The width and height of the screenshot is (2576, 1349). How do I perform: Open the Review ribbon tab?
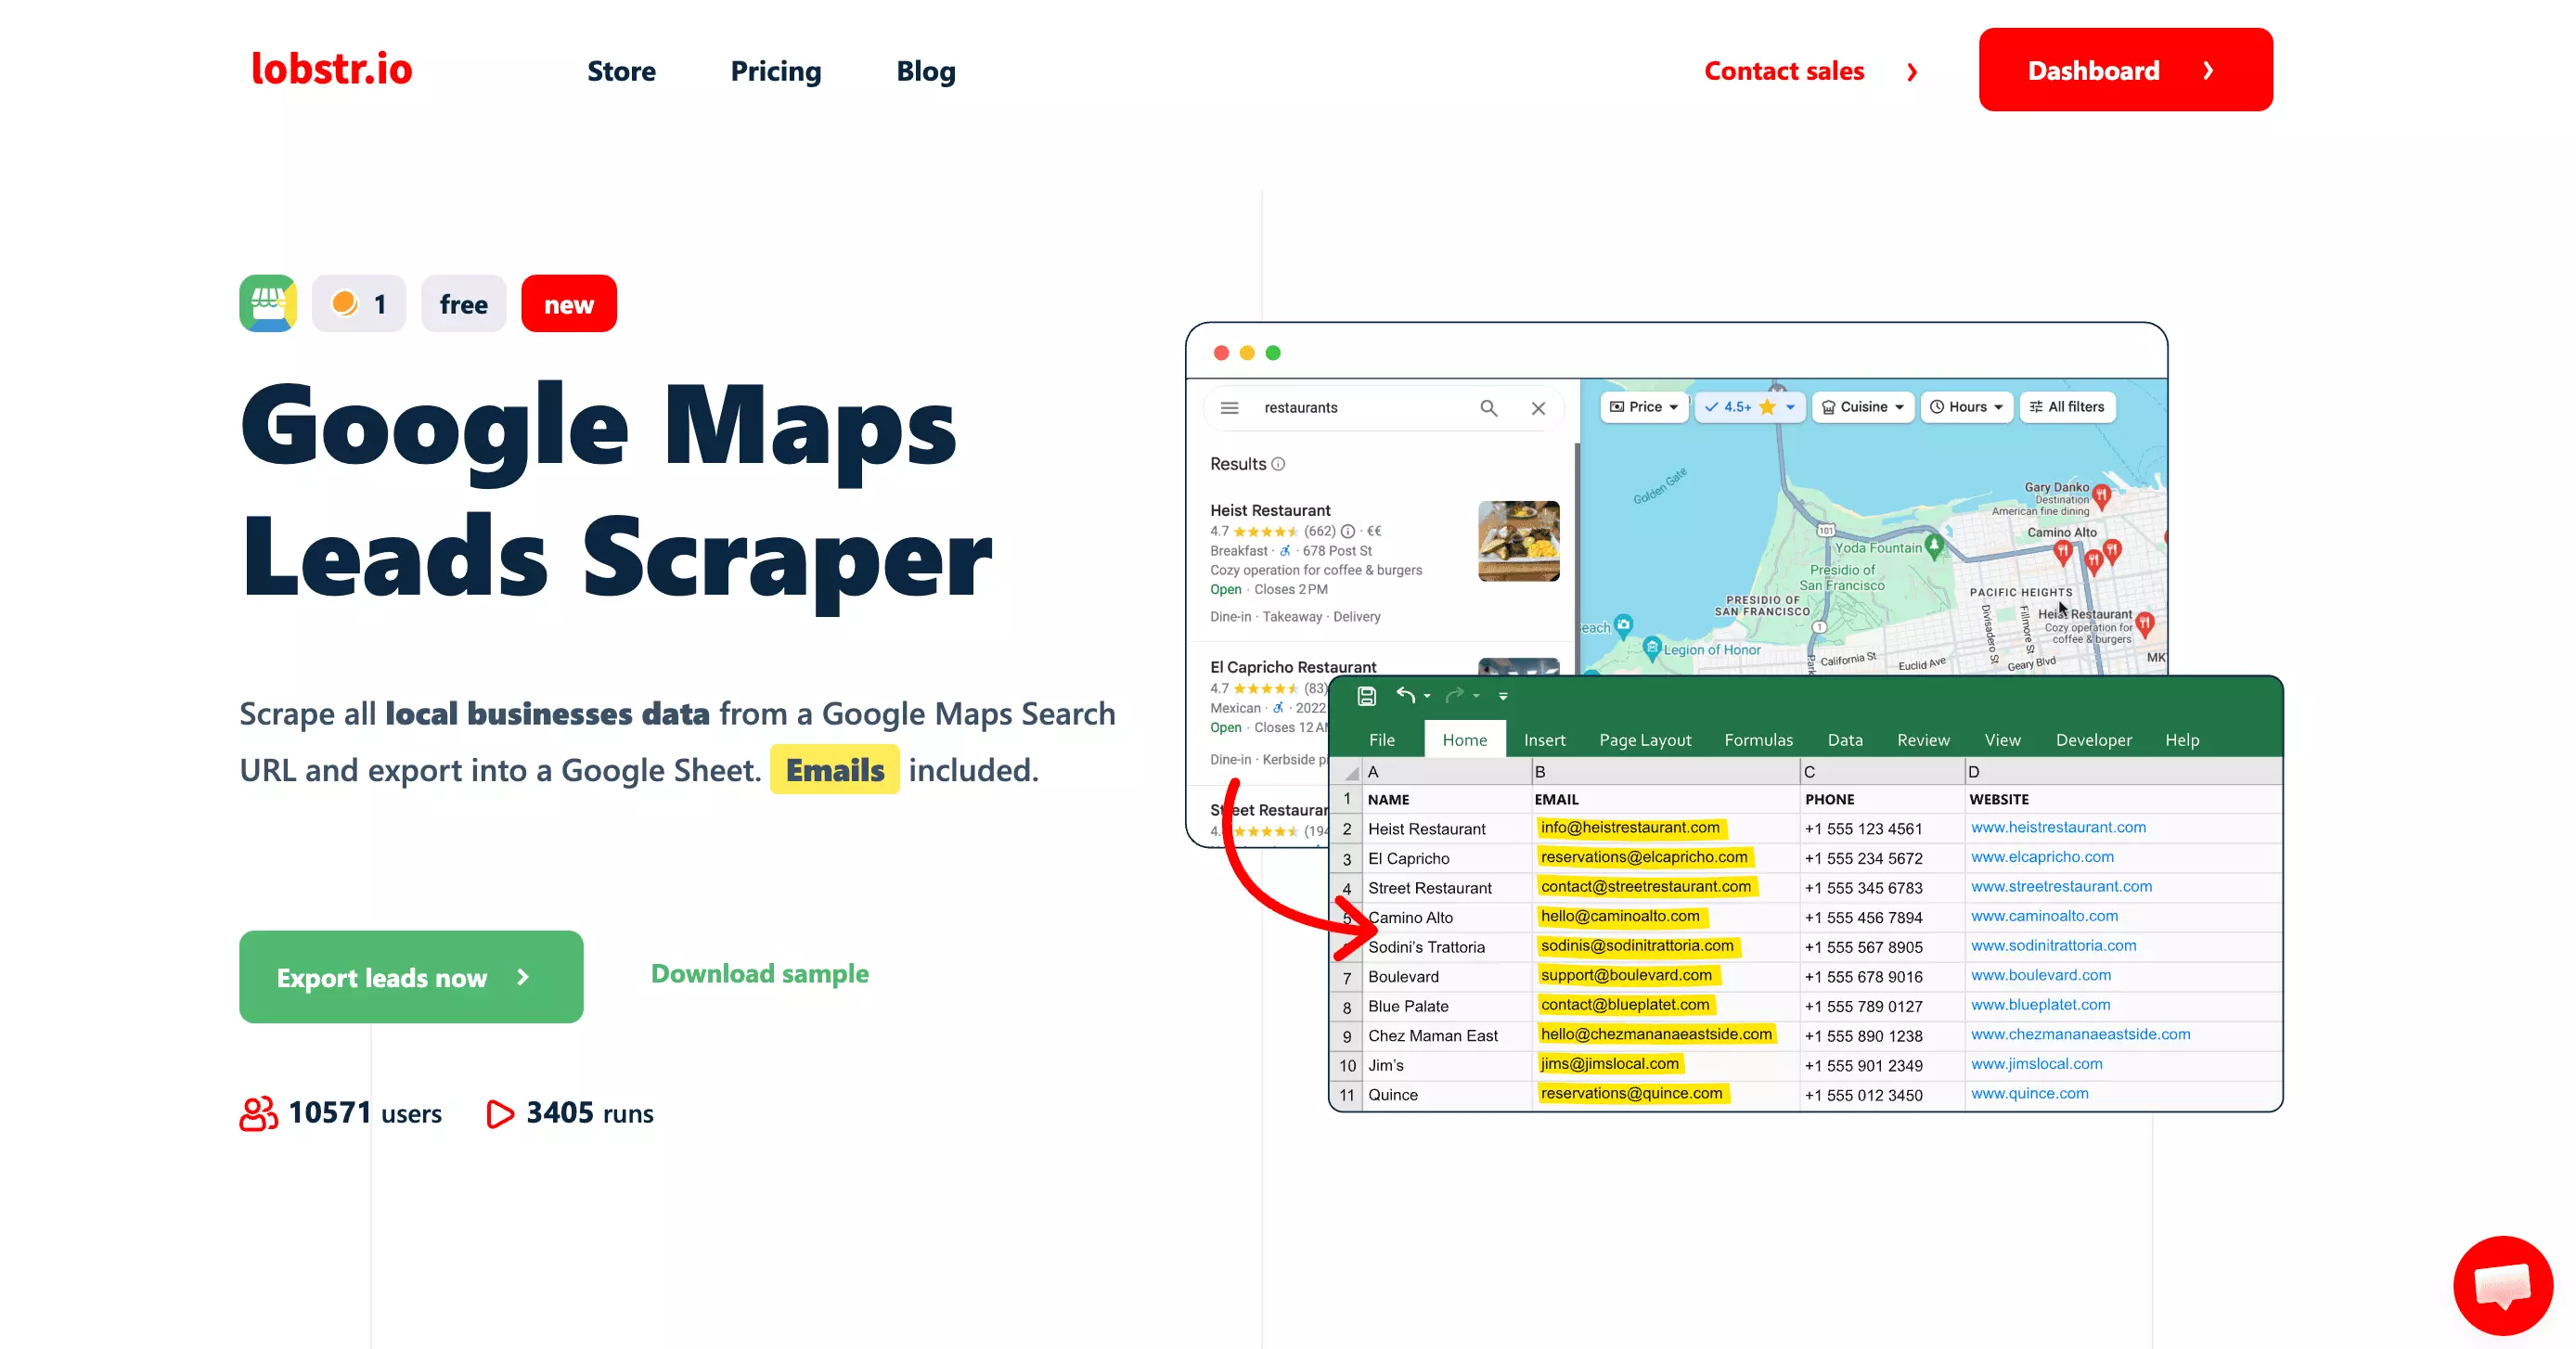1923,740
